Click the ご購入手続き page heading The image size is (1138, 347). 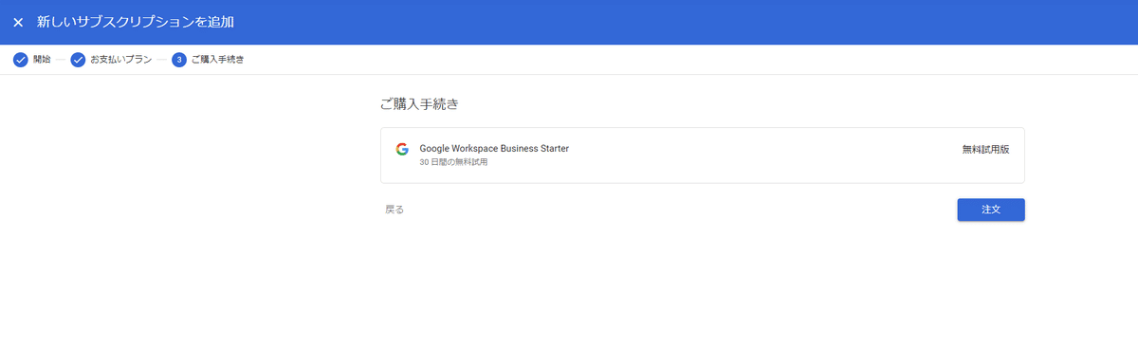[x=419, y=104]
